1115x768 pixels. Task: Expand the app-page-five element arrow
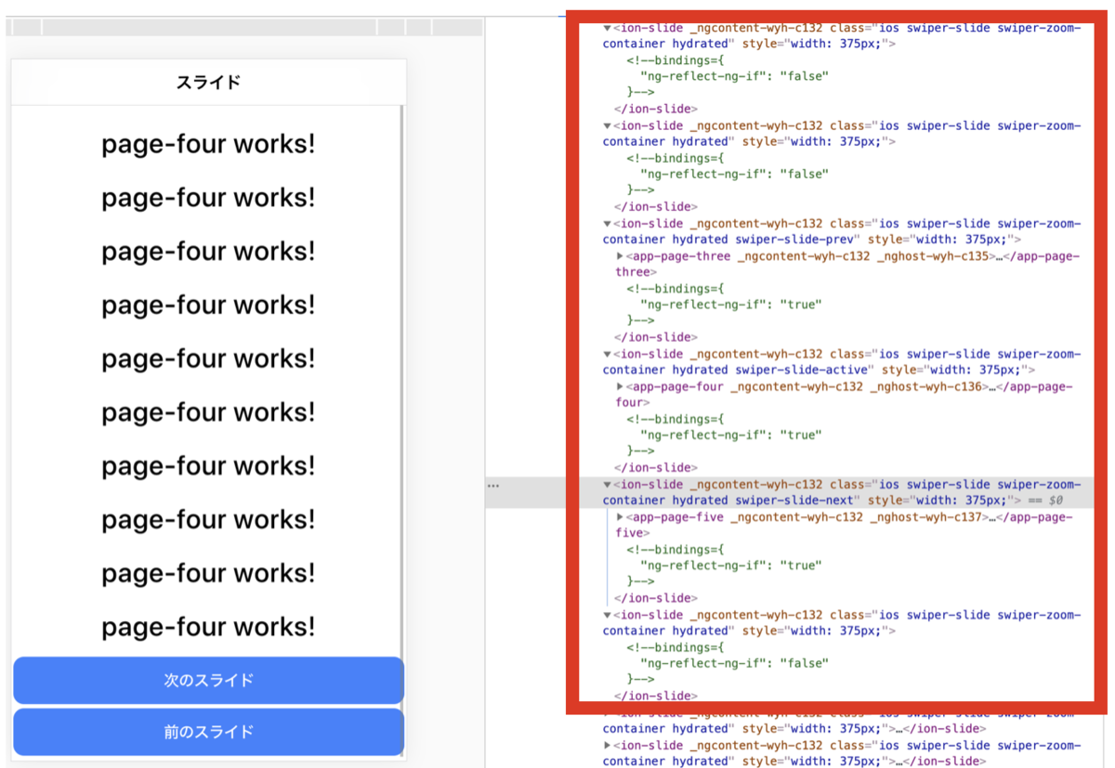(x=621, y=517)
